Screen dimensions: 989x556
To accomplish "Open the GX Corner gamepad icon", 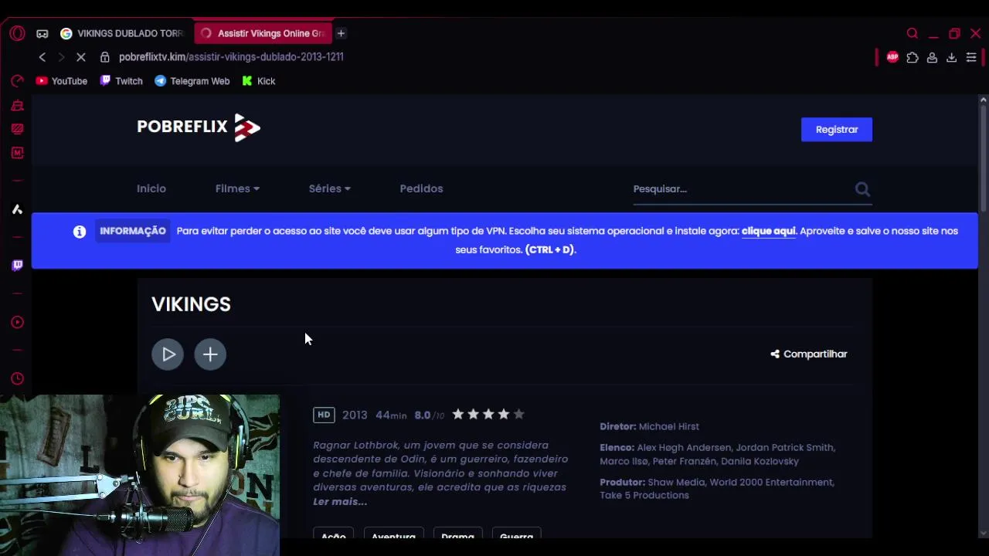I will pyautogui.click(x=42, y=33).
